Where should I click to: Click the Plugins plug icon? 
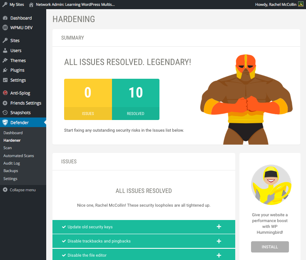(x=5, y=70)
